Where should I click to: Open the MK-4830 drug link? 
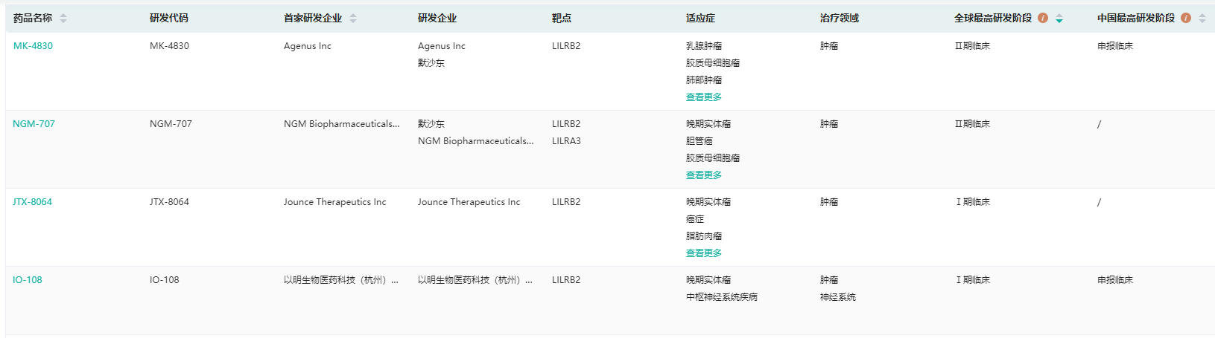click(33, 46)
